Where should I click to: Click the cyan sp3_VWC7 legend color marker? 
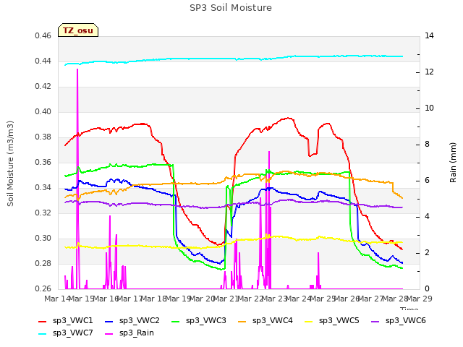[43, 334]
